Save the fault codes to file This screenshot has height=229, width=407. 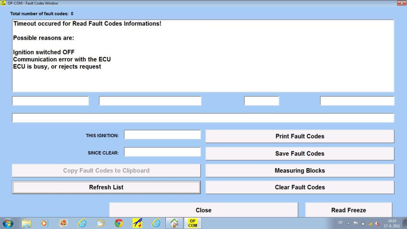pyautogui.click(x=300, y=153)
